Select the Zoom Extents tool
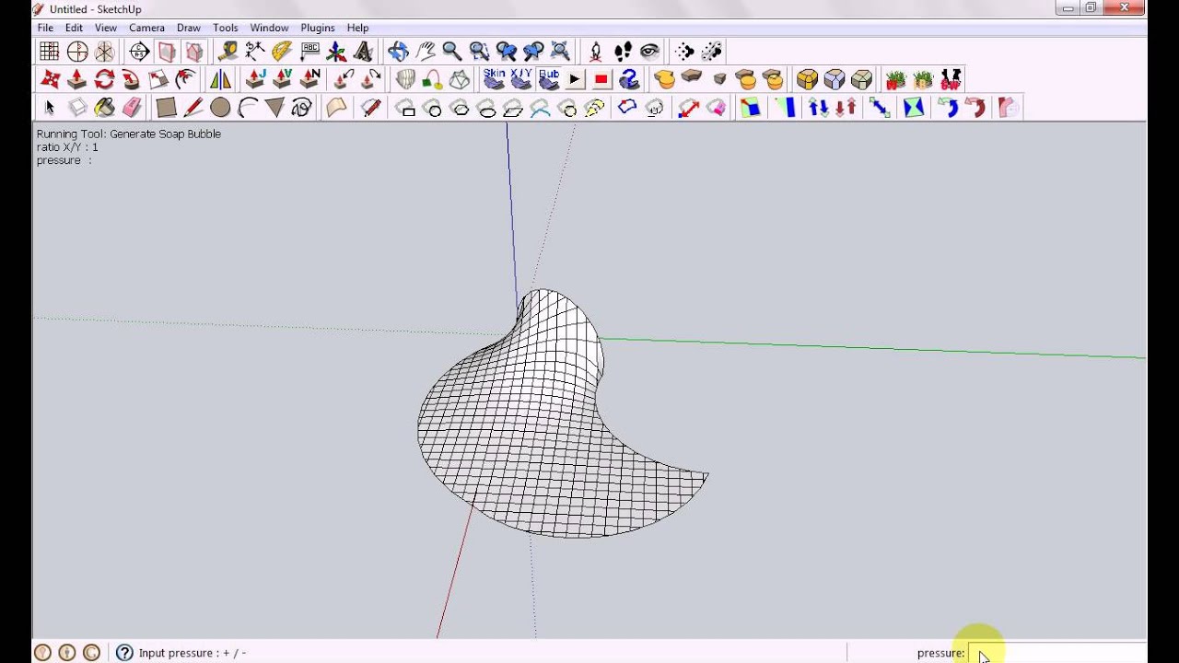 click(x=560, y=52)
